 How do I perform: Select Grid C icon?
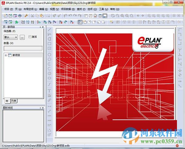point(158,16)
